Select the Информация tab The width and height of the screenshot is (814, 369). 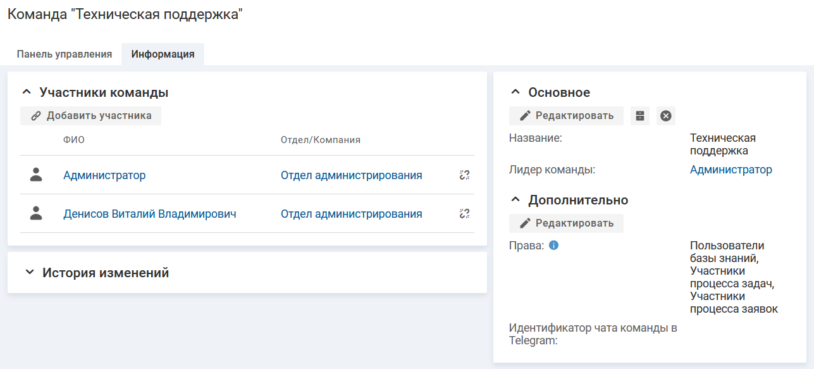point(163,54)
